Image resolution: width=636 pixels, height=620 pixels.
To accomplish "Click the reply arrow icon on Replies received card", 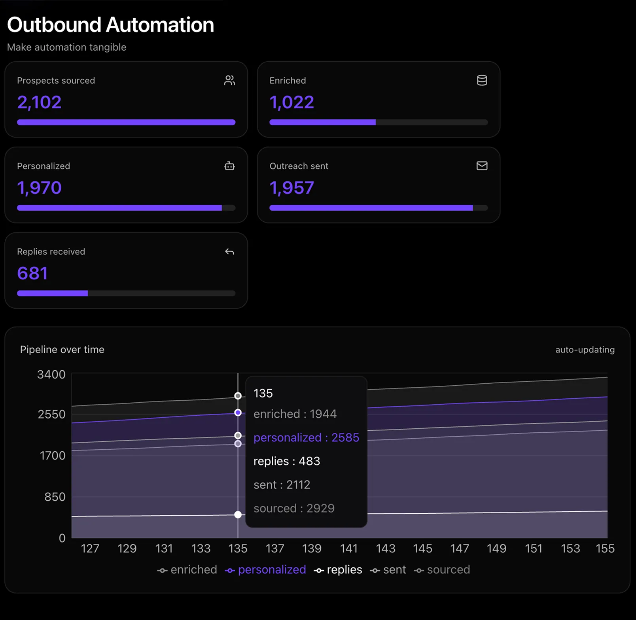I will click(230, 252).
